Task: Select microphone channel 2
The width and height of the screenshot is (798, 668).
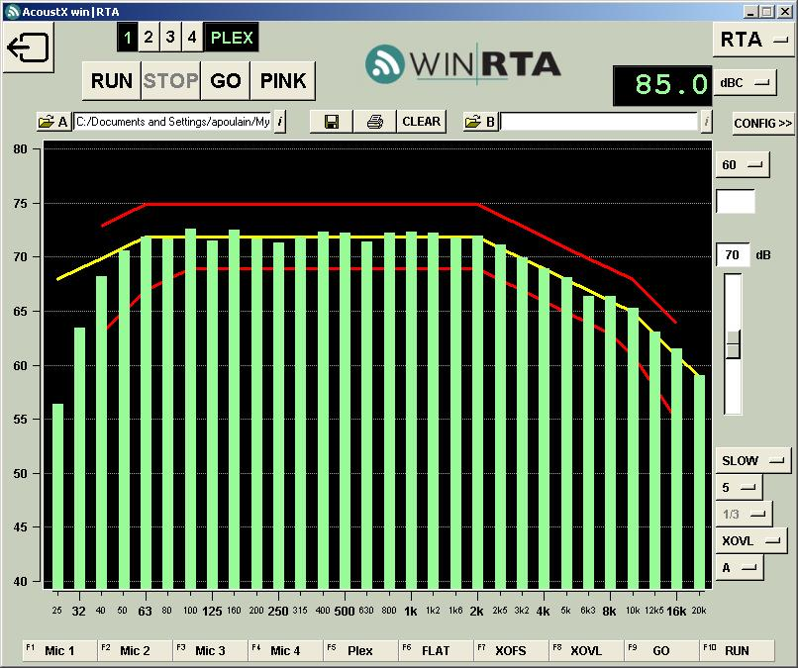Action: point(149,38)
